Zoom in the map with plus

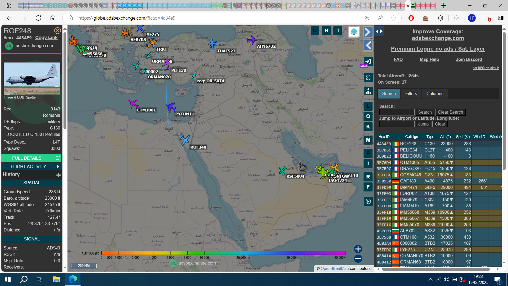[358, 249]
